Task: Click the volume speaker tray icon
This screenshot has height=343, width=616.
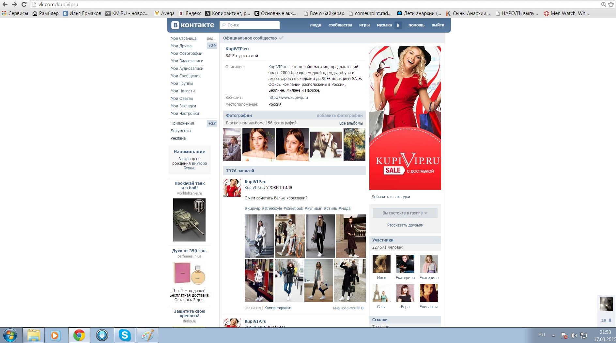Action: coord(574,335)
